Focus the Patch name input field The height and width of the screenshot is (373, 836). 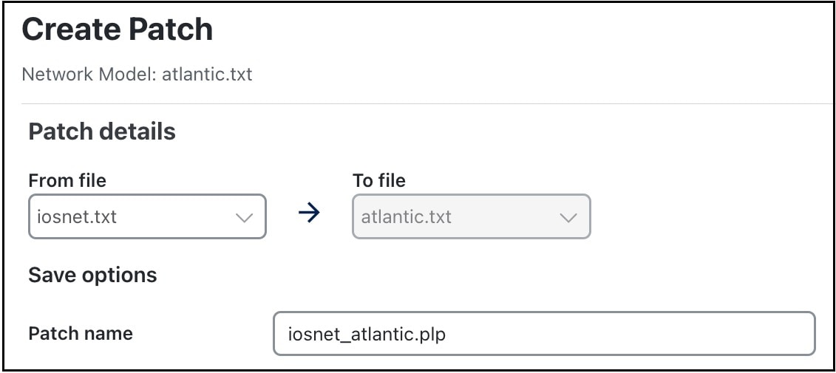point(544,334)
